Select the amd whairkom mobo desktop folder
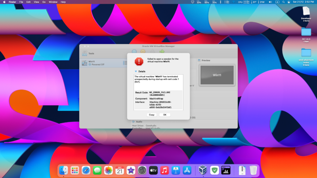This screenshot has height=178, width=317. (306, 57)
